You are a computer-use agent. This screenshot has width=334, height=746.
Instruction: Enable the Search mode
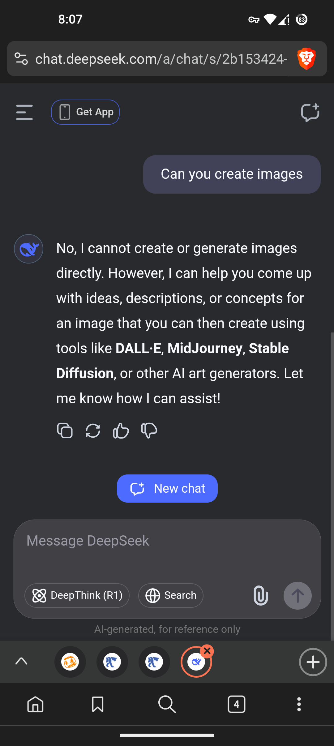(170, 595)
